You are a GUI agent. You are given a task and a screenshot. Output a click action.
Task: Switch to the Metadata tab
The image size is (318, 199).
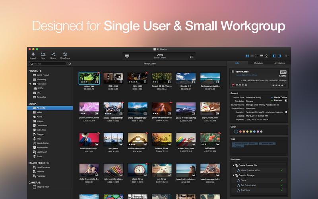(x=258, y=63)
